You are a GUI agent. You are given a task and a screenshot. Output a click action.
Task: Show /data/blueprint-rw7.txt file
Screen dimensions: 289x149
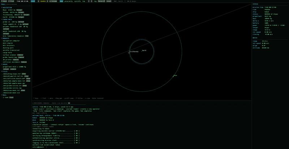click(x=26, y=76)
